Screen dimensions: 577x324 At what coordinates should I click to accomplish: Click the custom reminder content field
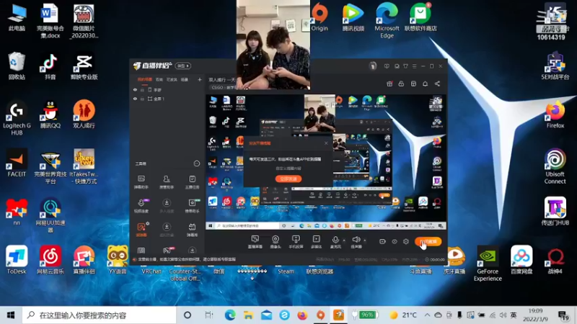point(288,168)
